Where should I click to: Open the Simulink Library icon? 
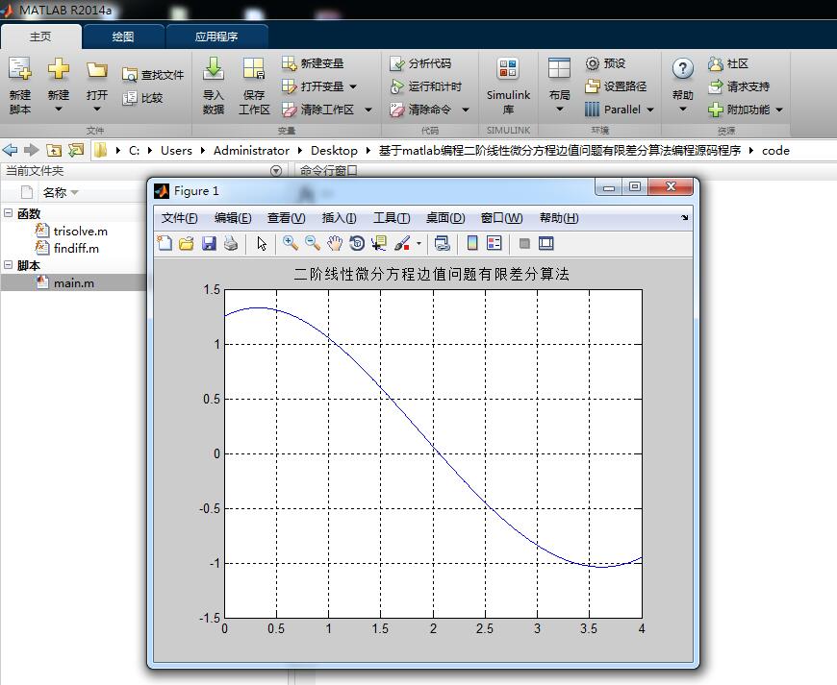tap(508, 69)
